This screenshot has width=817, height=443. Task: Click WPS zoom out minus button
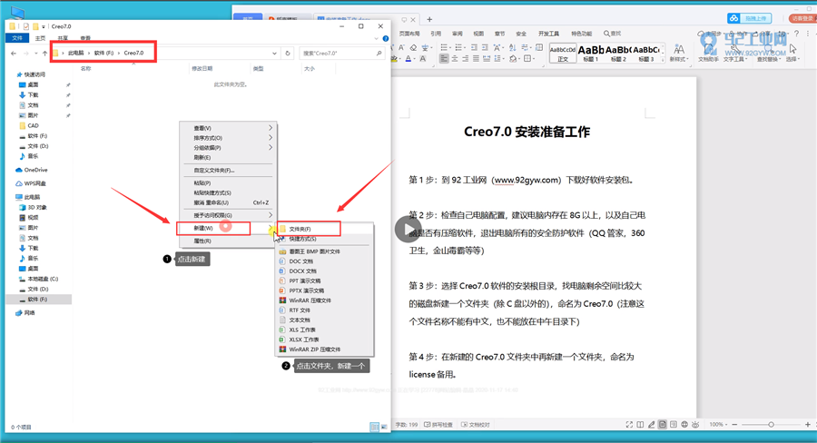click(734, 425)
